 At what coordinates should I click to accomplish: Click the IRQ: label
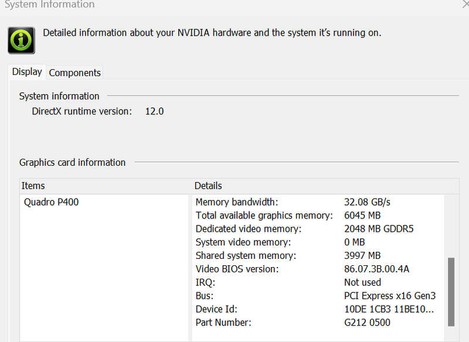(206, 282)
